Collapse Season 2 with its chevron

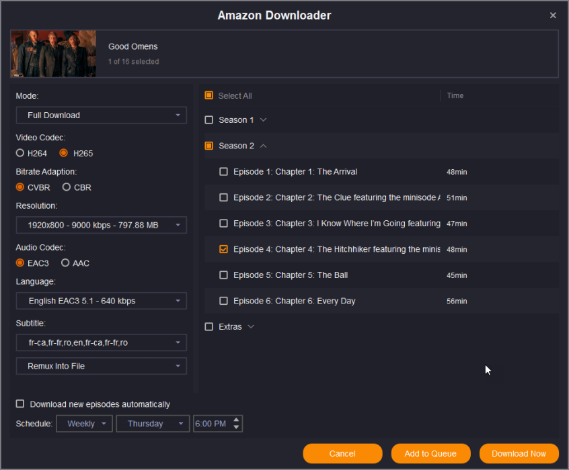(264, 146)
